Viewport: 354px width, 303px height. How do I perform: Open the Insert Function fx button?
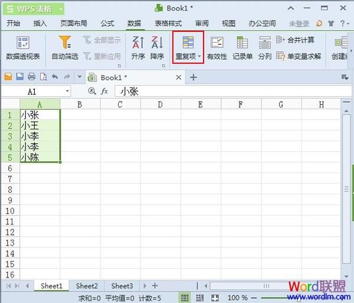(104, 91)
